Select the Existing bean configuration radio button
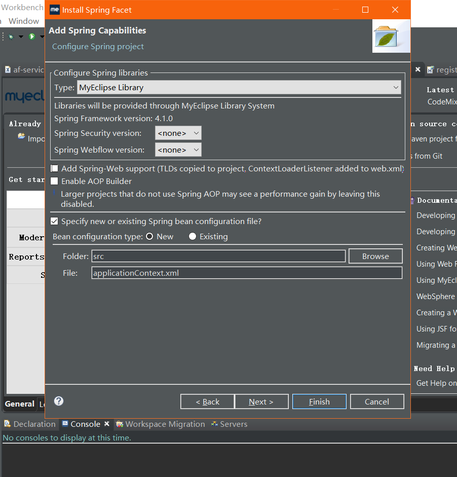This screenshot has height=477, width=457. click(193, 236)
